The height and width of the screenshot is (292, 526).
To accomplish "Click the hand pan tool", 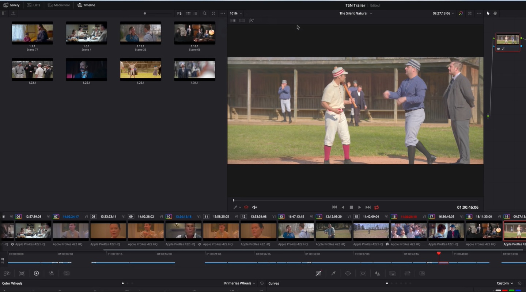I will [x=495, y=13].
